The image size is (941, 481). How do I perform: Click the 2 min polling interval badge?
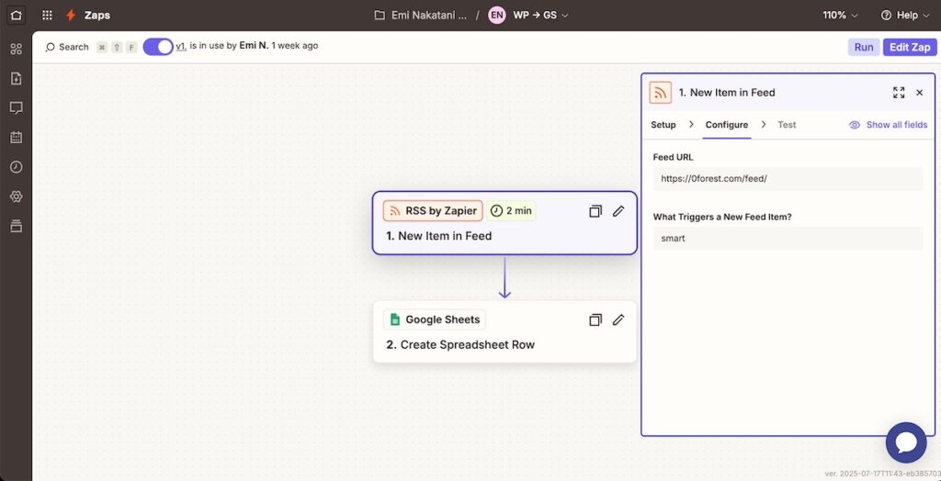click(511, 210)
